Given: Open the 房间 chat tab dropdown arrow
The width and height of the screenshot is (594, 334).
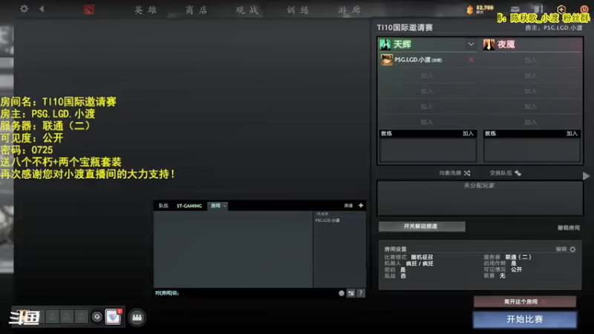Looking at the screenshot, I should [225, 206].
